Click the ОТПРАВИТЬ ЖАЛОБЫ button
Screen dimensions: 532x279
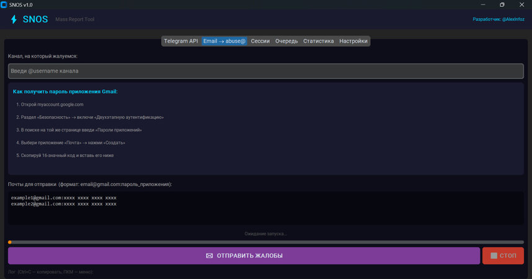tap(244, 255)
